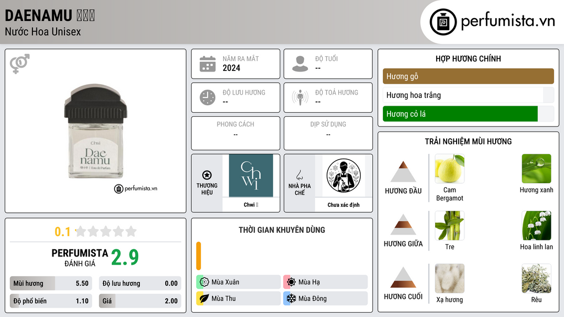This screenshot has width=564, height=317.
Task: Click the Độ toả hương label
Action: point(337,92)
